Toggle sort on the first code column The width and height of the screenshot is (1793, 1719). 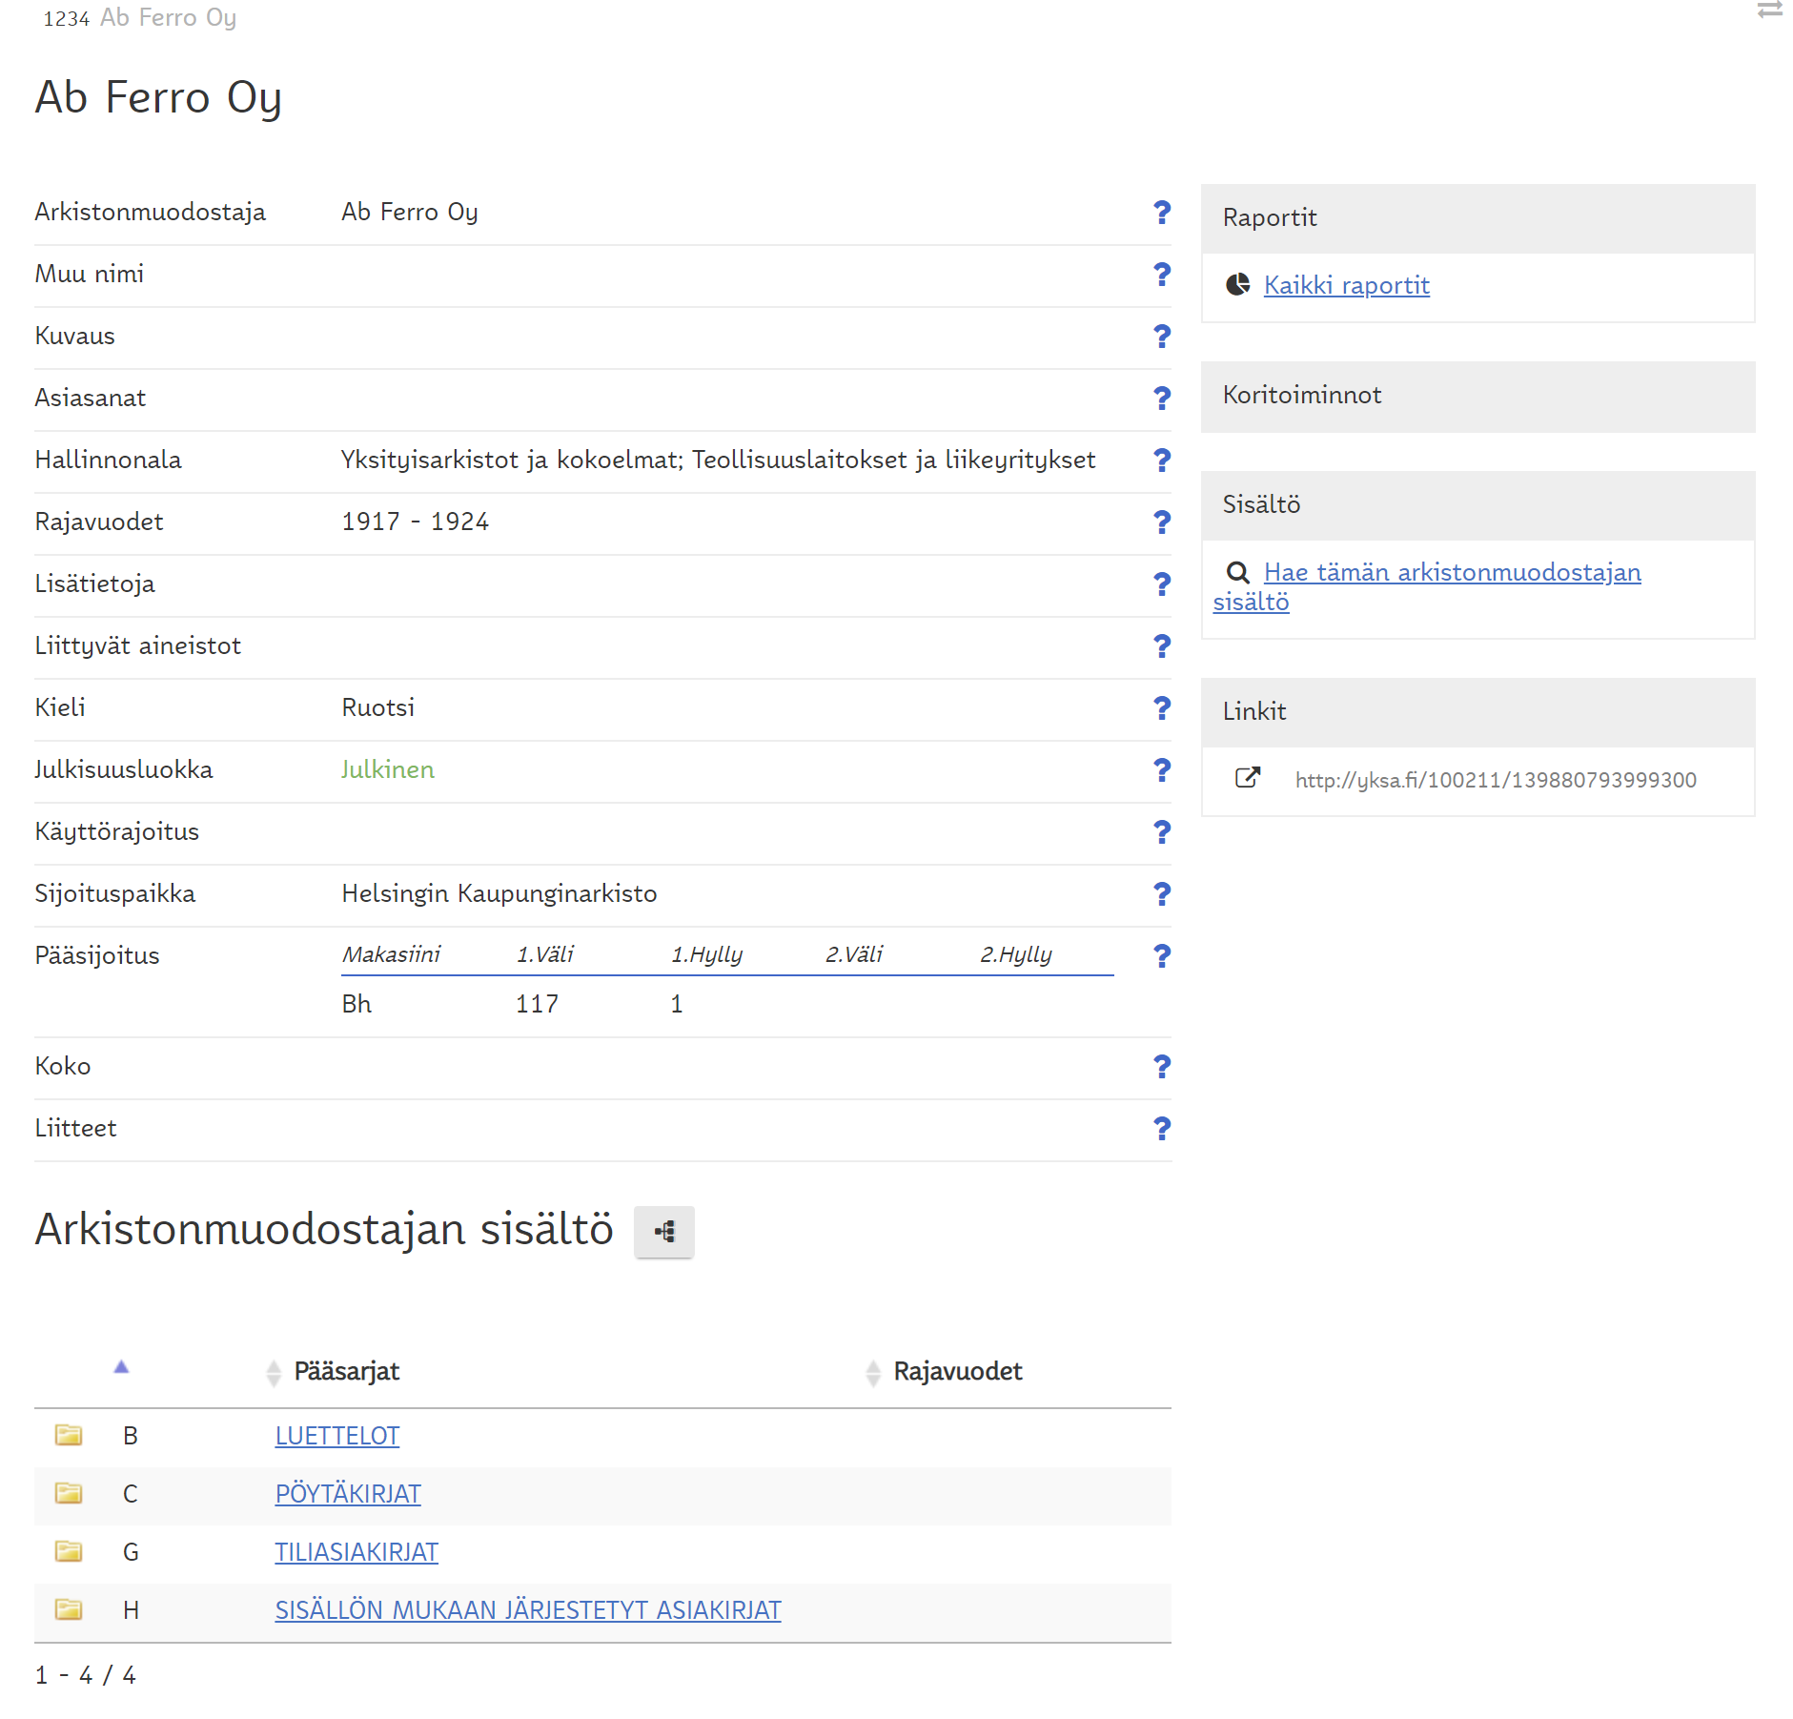click(121, 1367)
